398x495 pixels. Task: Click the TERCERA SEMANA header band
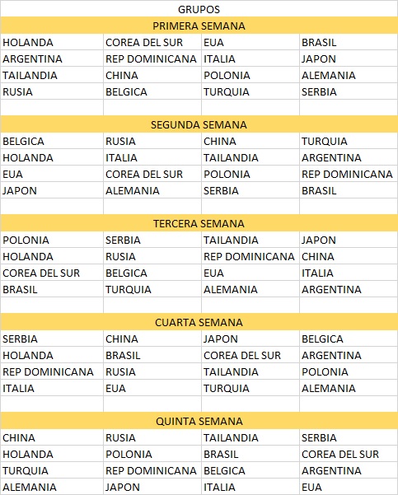pos(199,223)
